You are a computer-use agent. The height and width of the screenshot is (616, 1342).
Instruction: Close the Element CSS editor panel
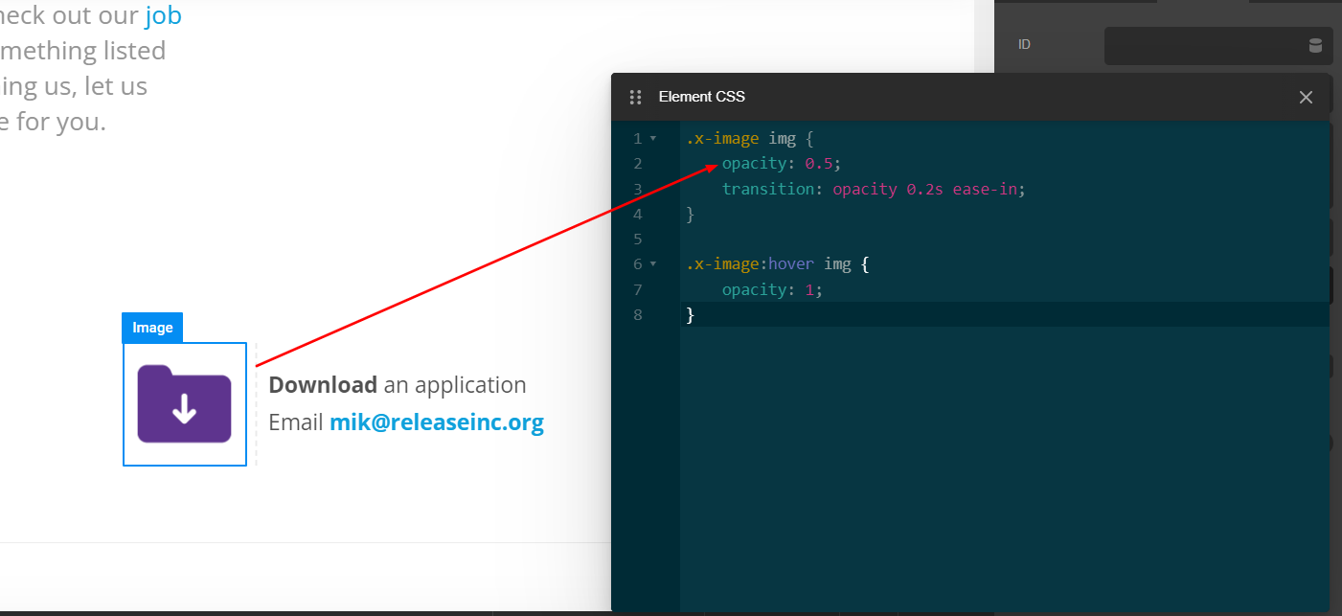pyautogui.click(x=1305, y=97)
